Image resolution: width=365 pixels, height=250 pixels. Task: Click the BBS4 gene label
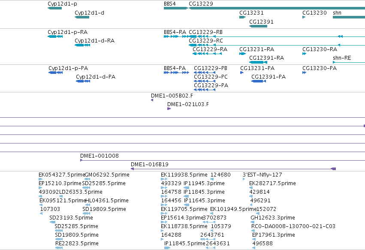pyautogui.click(x=170, y=4)
